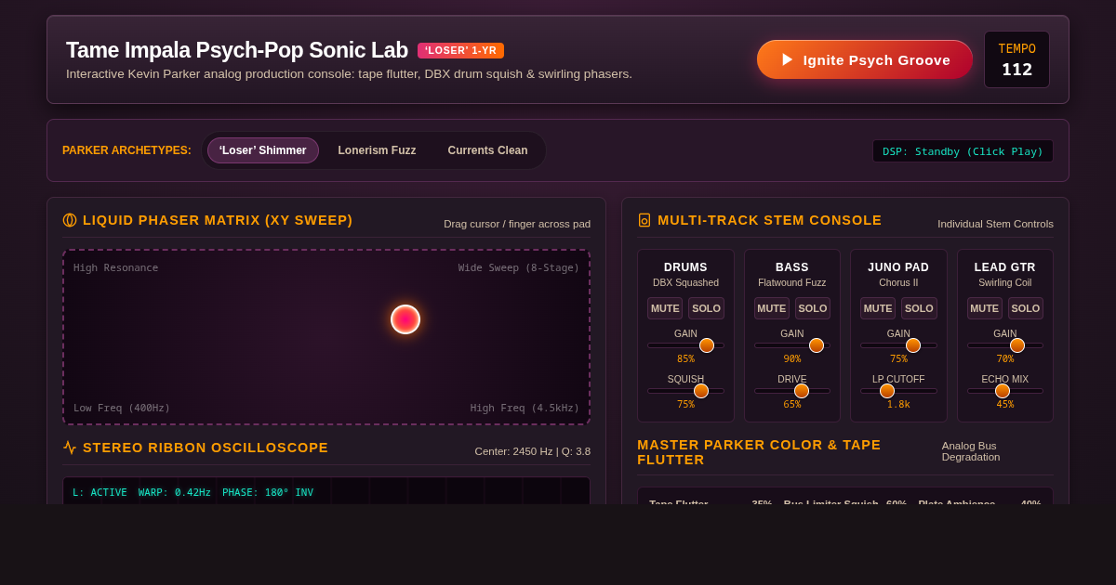1116x585 pixels.
Task: Click the Bass drive 65% value
Action: [792, 405]
